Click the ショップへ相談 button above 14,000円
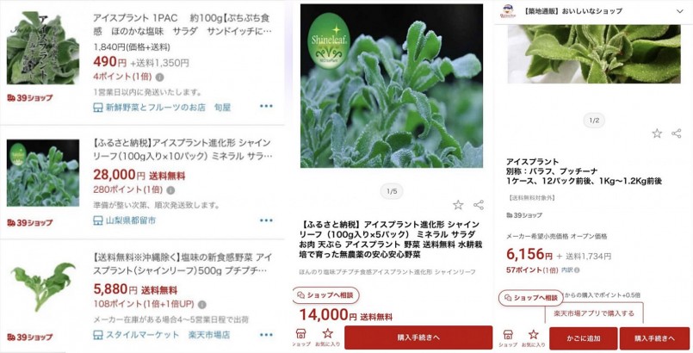The height and width of the screenshot is (353, 693). [325, 295]
